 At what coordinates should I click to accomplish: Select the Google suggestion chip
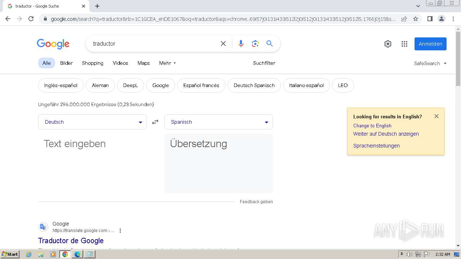[x=161, y=85]
